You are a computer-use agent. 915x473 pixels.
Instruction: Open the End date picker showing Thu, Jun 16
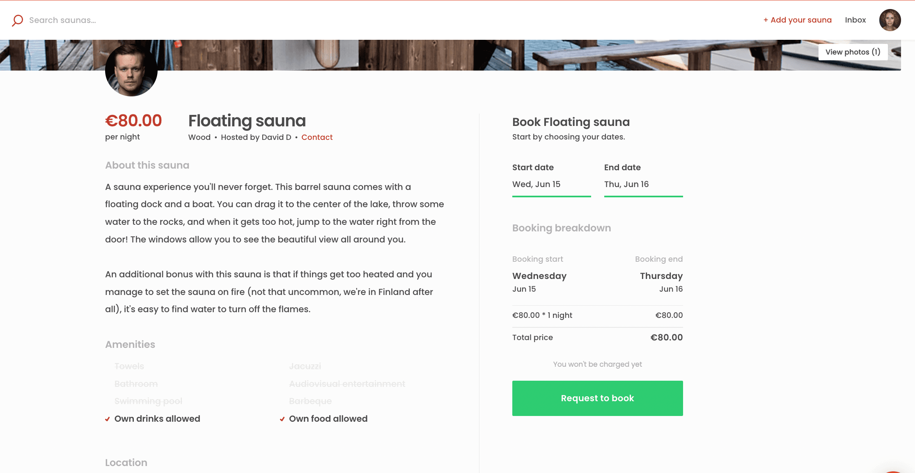click(x=643, y=184)
